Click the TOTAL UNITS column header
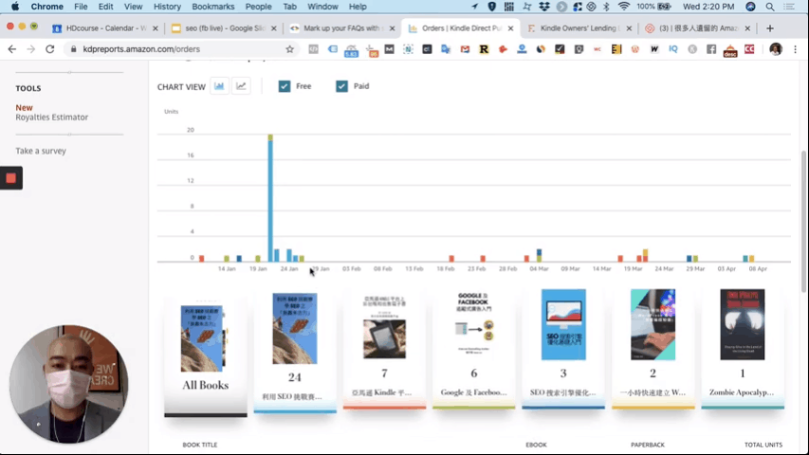This screenshot has width=809, height=455. point(763,445)
